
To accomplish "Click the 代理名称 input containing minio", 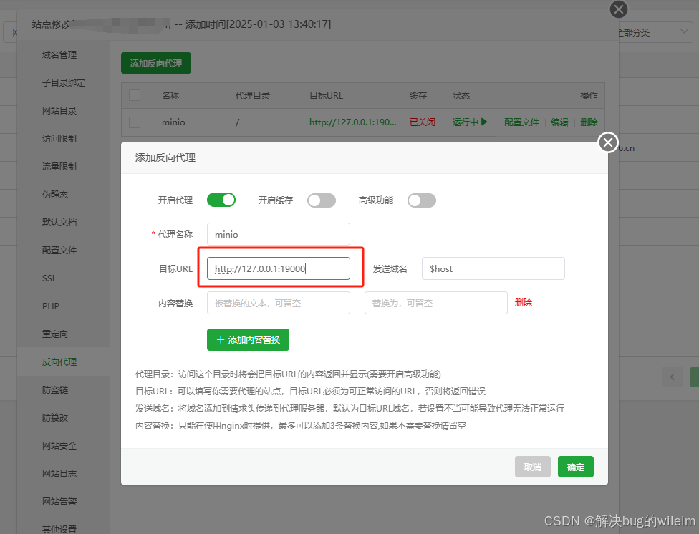I will (278, 234).
